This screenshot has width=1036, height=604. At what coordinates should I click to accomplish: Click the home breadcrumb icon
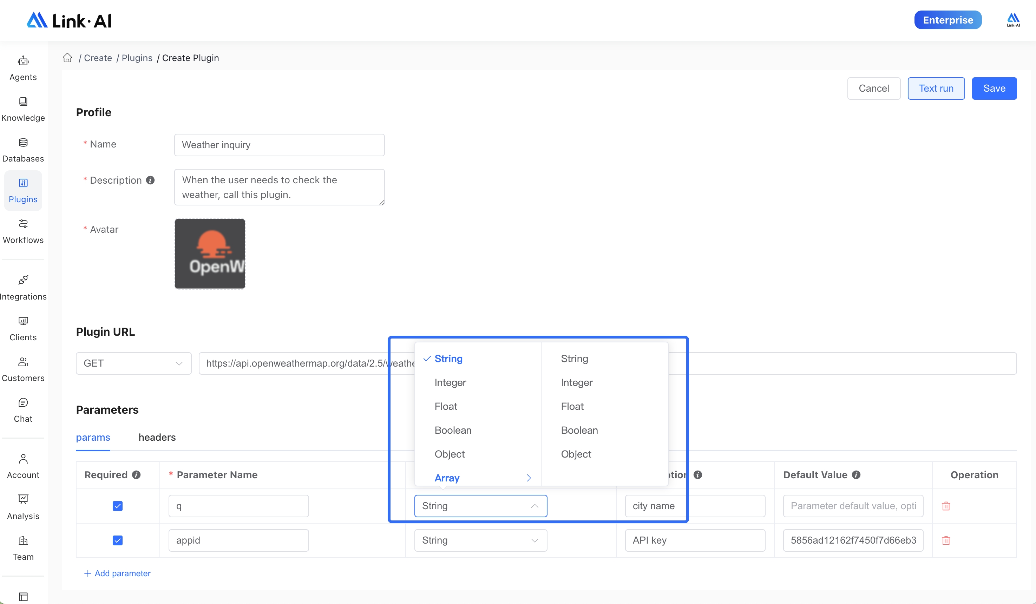coord(67,58)
